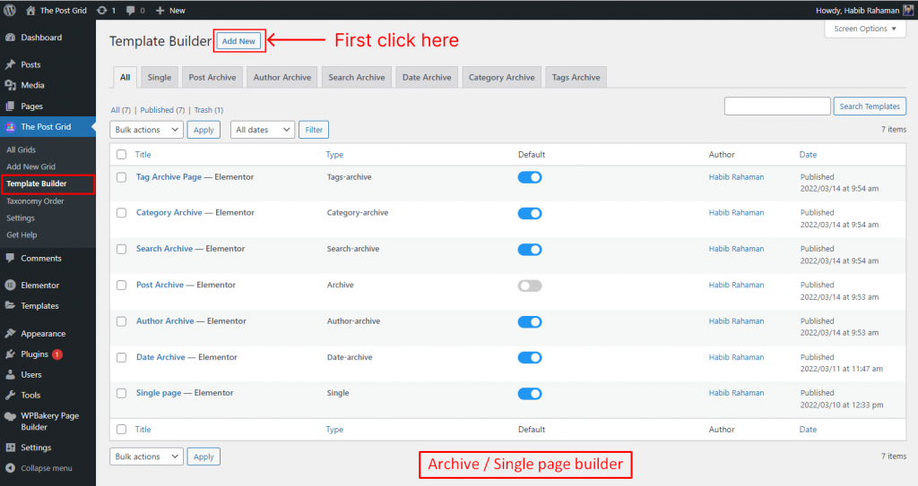This screenshot has height=486, width=918.
Task: Click the Comments icon in sidebar
Action: [x=10, y=258]
